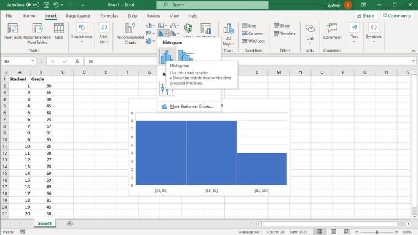Open the Customize Quick Access Toolbar dropdown
The height and width of the screenshot is (235, 418).
pyautogui.click(x=82, y=5)
